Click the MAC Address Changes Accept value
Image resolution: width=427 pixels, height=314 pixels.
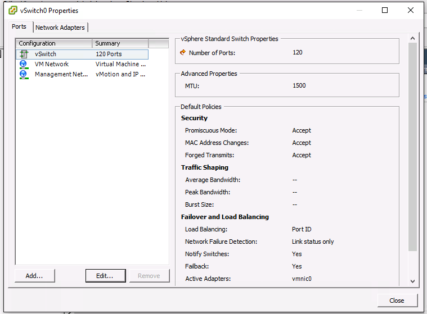(302, 143)
